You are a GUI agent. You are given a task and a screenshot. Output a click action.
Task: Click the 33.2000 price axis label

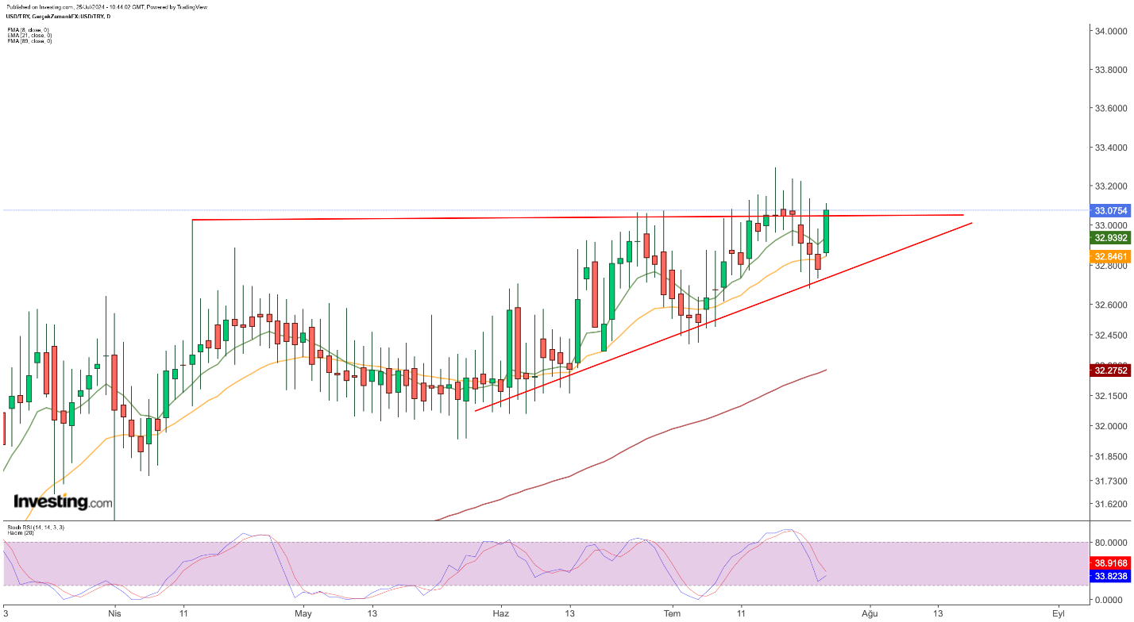point(1112,186)
